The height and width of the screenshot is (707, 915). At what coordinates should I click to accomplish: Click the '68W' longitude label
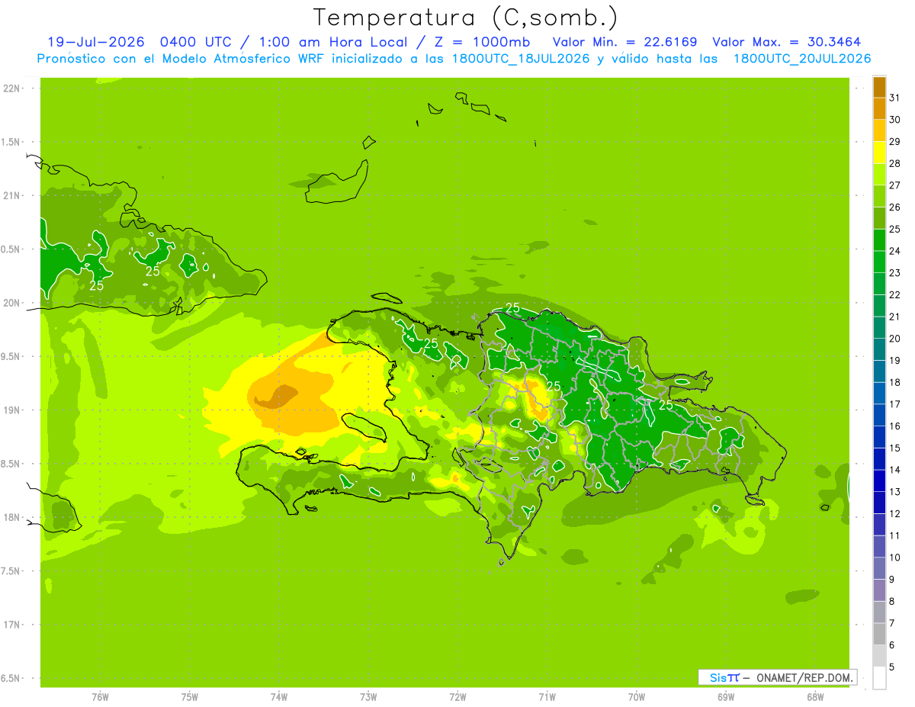tap(815, 697)
